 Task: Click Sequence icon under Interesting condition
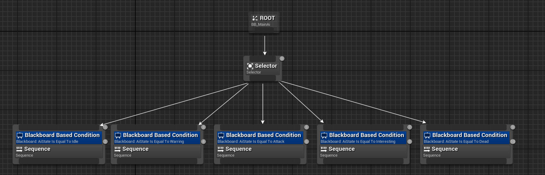(324, 149)
